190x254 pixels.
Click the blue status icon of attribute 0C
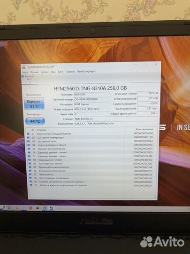tap(30, 175)
